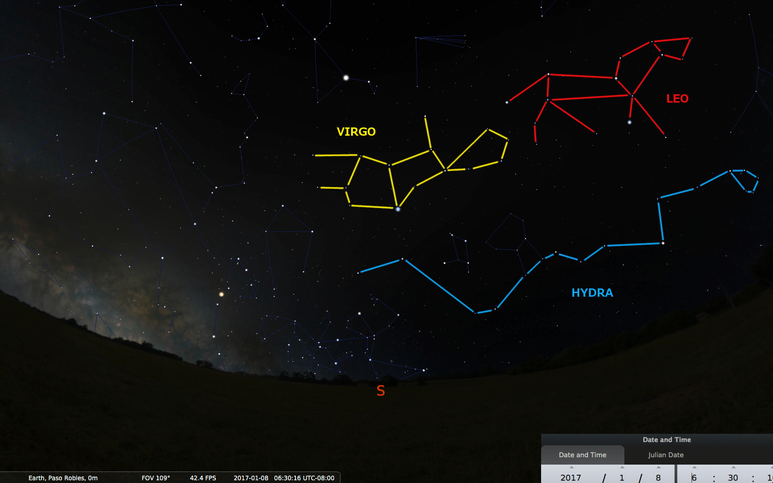Select the bright star at Virgo's bottom vertex
Viewport: 773px width, 483px height.
click(x=398, y=209)
